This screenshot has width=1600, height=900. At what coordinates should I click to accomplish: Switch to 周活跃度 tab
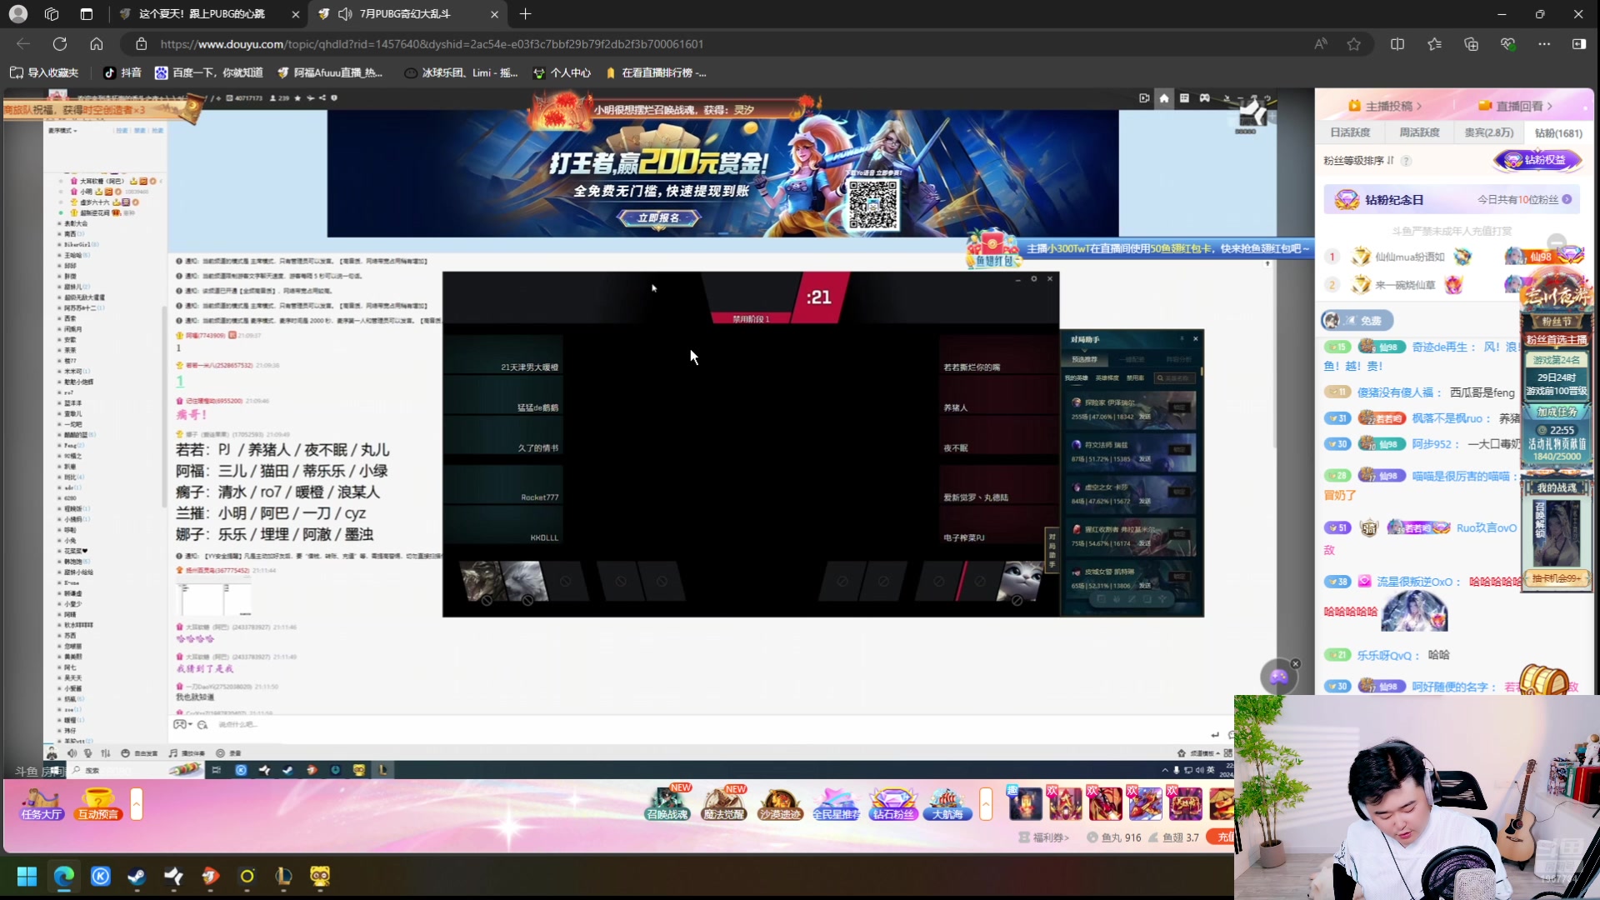pyautogui.click(x=1419, y=132)
